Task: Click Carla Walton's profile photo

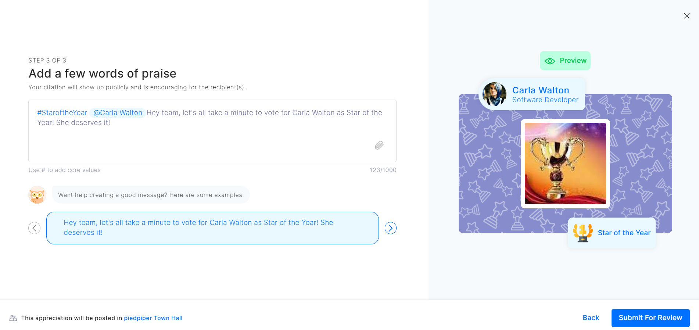Action: [x=494, y=94]
